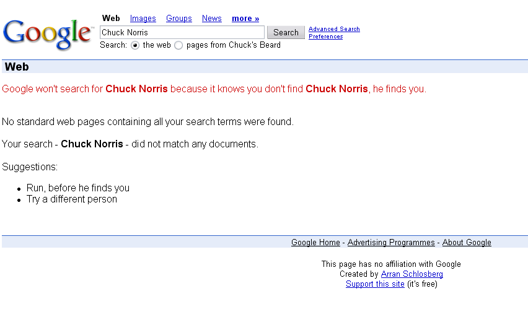Viewport: 528px width, 317px height.
Task: Click the Search button
Action: click(x=286, y=32)
